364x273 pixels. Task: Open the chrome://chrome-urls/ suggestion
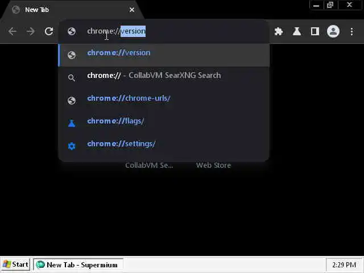[164, 101]
